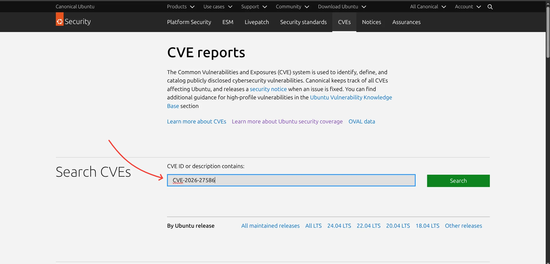Image resolution: width=550 pixels, height=264 pixels.
Task: Filter CVEs by 22.04 LTS
Action: click(369, 226)
